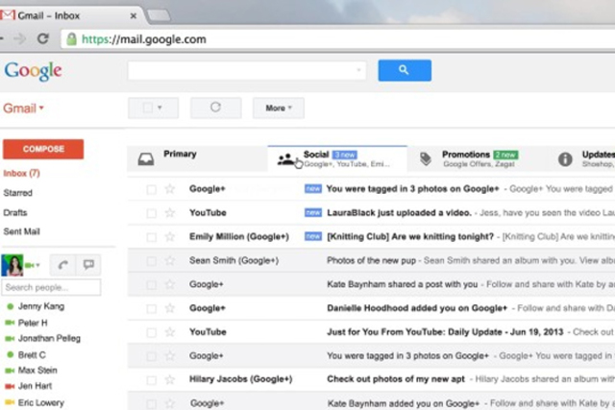Click the browser forward arrow
The height and width of the screenshot is (410, 615).
point(19,38)
